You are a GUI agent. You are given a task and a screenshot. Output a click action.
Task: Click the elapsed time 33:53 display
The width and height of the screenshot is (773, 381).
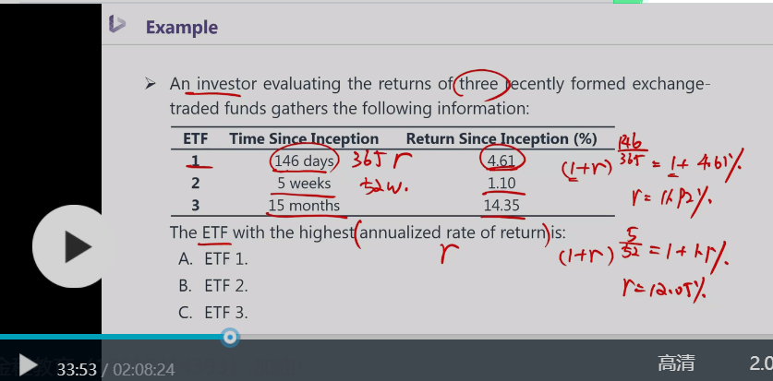(x=77, y=369)
